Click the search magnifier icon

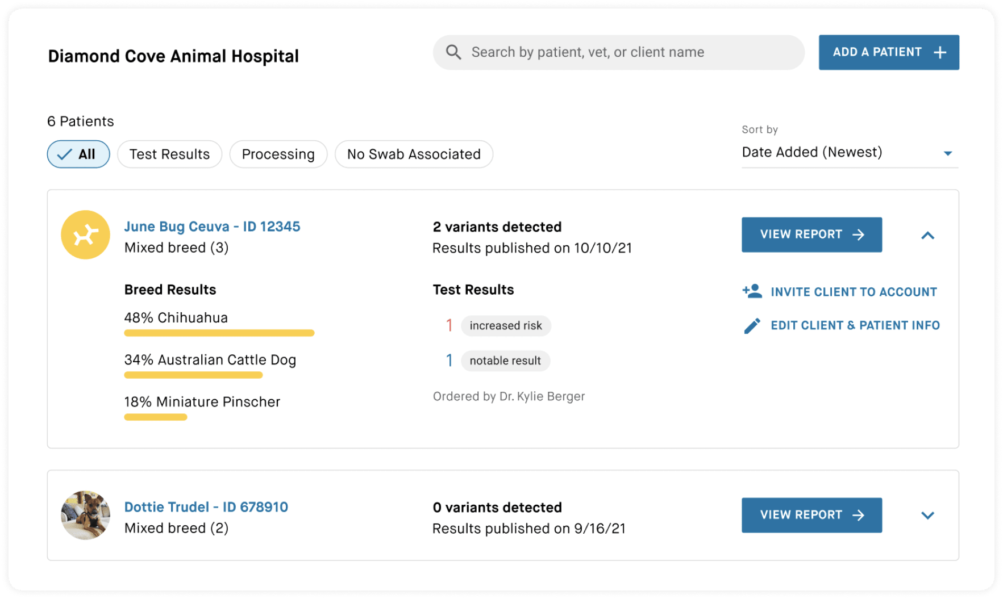(453, 52)
